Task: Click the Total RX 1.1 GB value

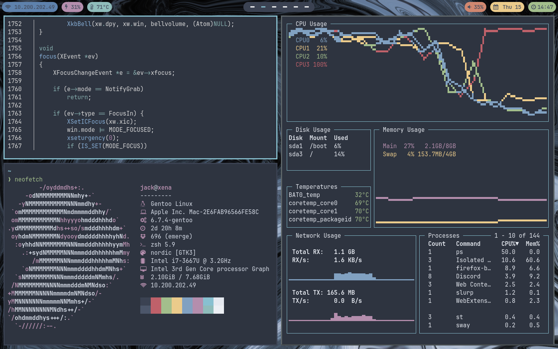Action: [x=344, y=252]
